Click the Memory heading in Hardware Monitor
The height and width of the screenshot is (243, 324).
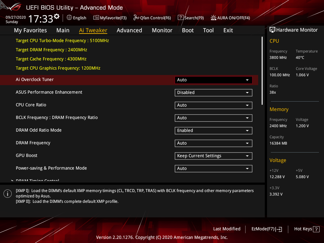[x=279, y=109]
